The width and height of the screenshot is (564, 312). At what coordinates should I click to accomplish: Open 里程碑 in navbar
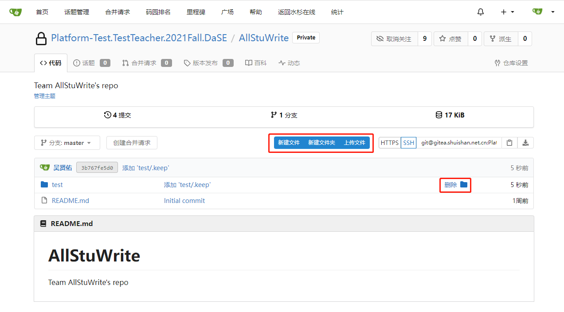pyautogui.click(x=196, y=12)
